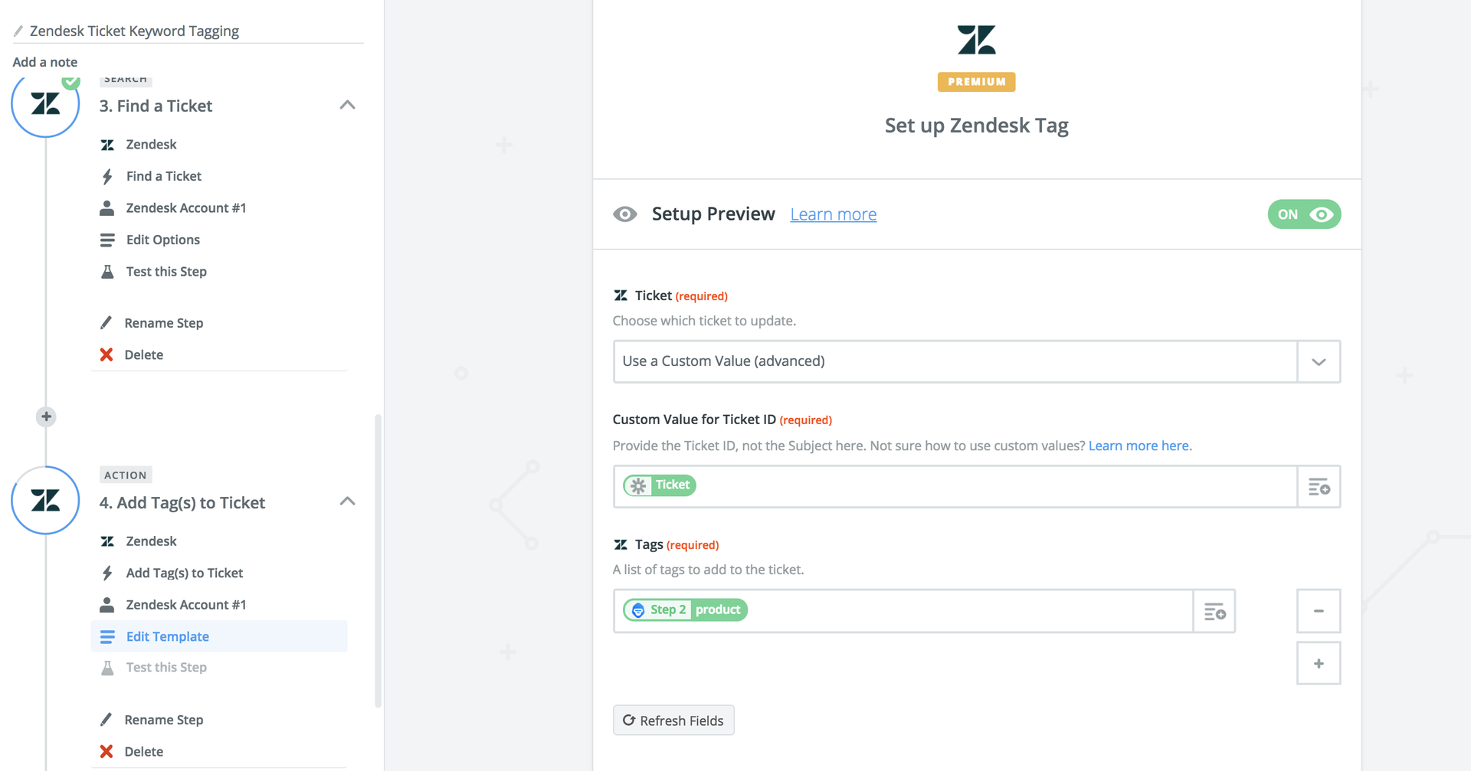Select Test this Step under Find a Ticket

point(166,272)
